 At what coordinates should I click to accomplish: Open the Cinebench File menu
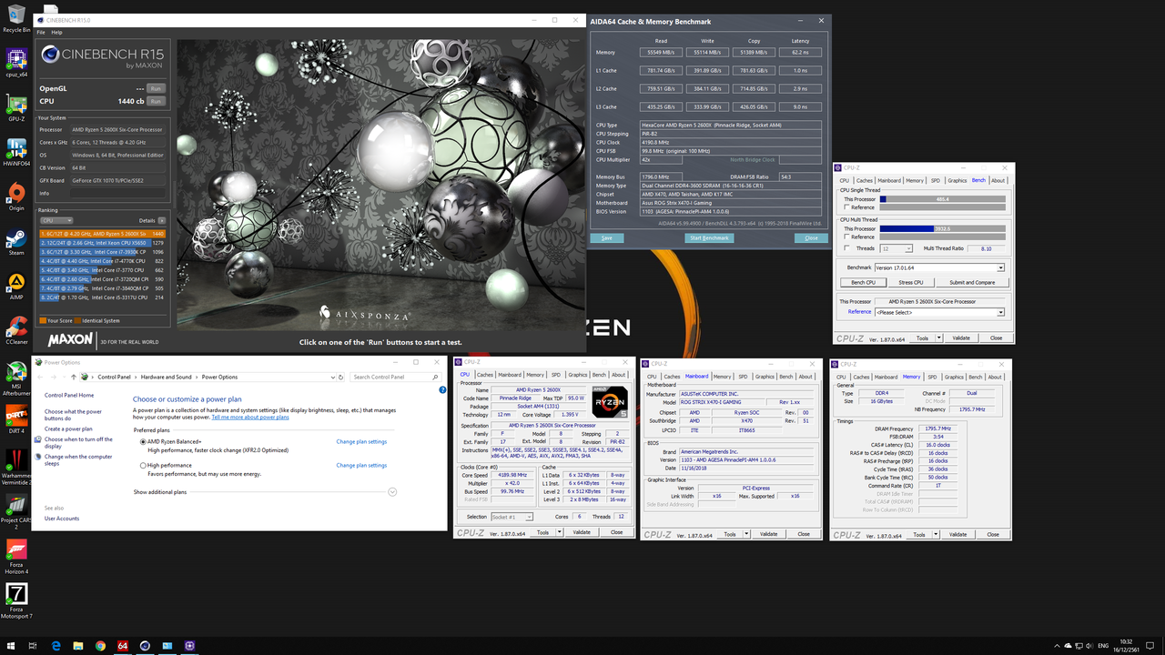pyautogui.click(x=41, y=32)
